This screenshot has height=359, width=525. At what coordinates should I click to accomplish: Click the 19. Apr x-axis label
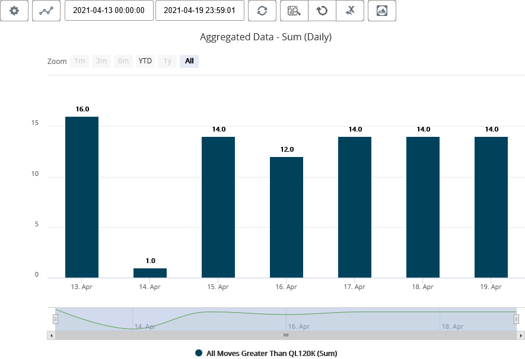(491, 287)
